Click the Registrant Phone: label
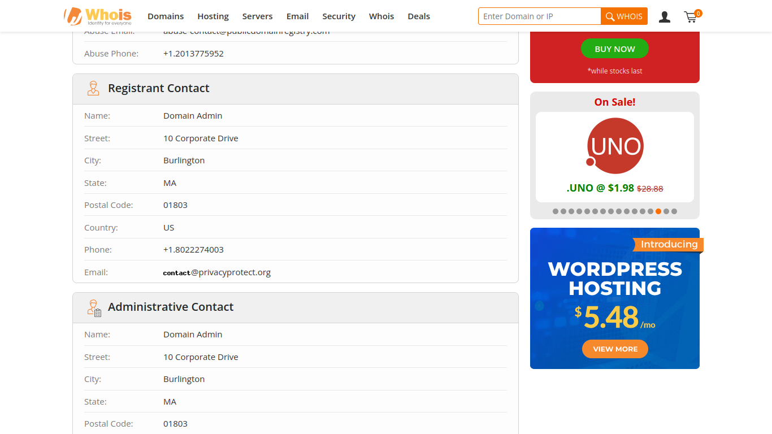Image resolution: width=772 pixels, height=434 pixels. 98,250
